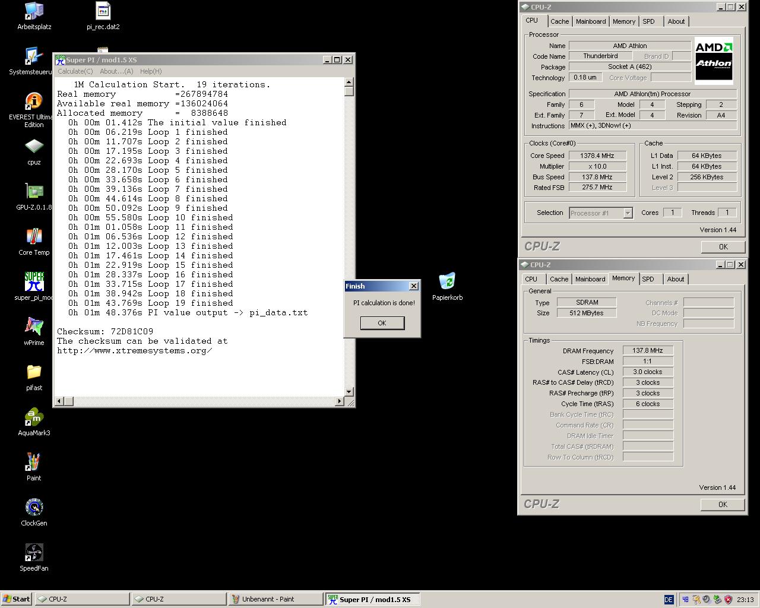This screenshot has width=760, height=608.
Task: Click the Core Speed 1378.4 MHz field
Action: coord(598,156)
